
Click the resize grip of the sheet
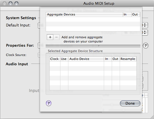click(142, 110)
